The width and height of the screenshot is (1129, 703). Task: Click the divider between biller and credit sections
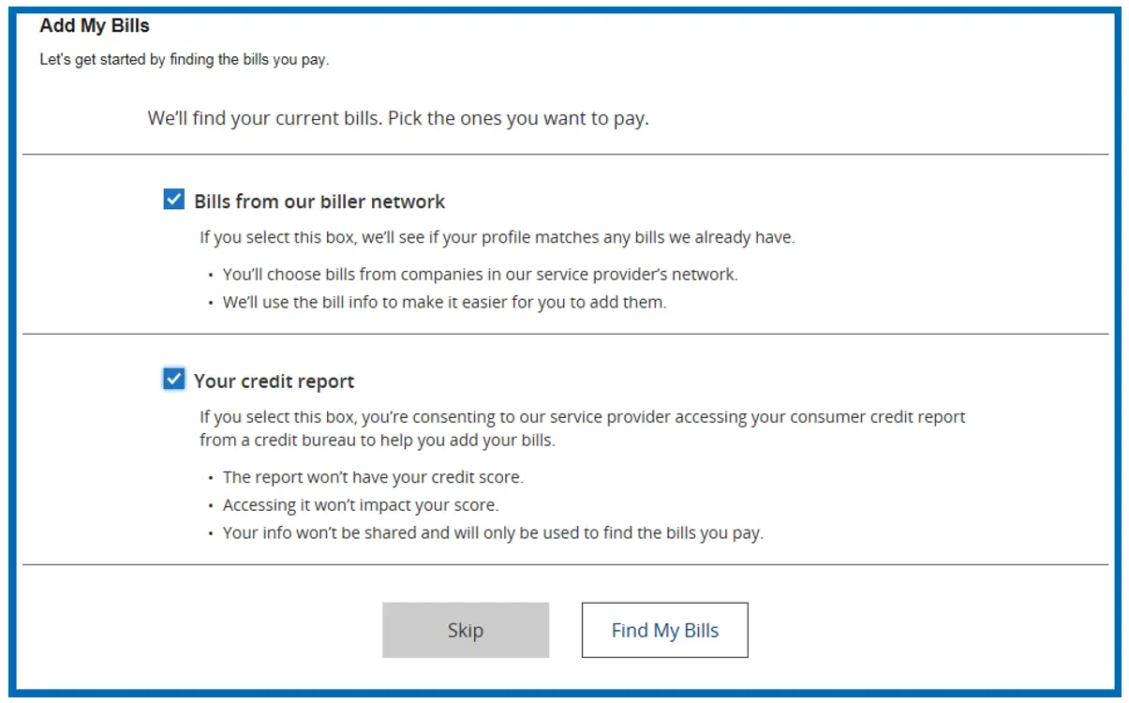tap(565, 334)
